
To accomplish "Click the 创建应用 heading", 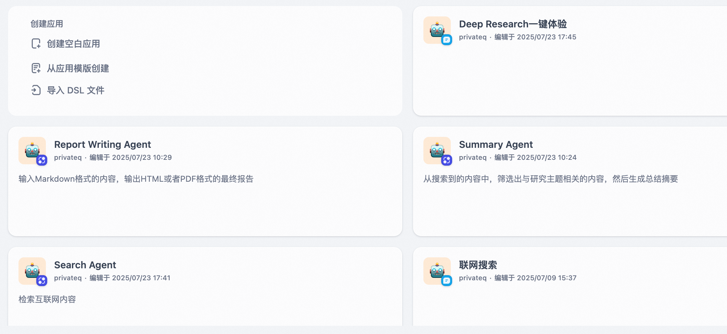I will pos(47,24).
